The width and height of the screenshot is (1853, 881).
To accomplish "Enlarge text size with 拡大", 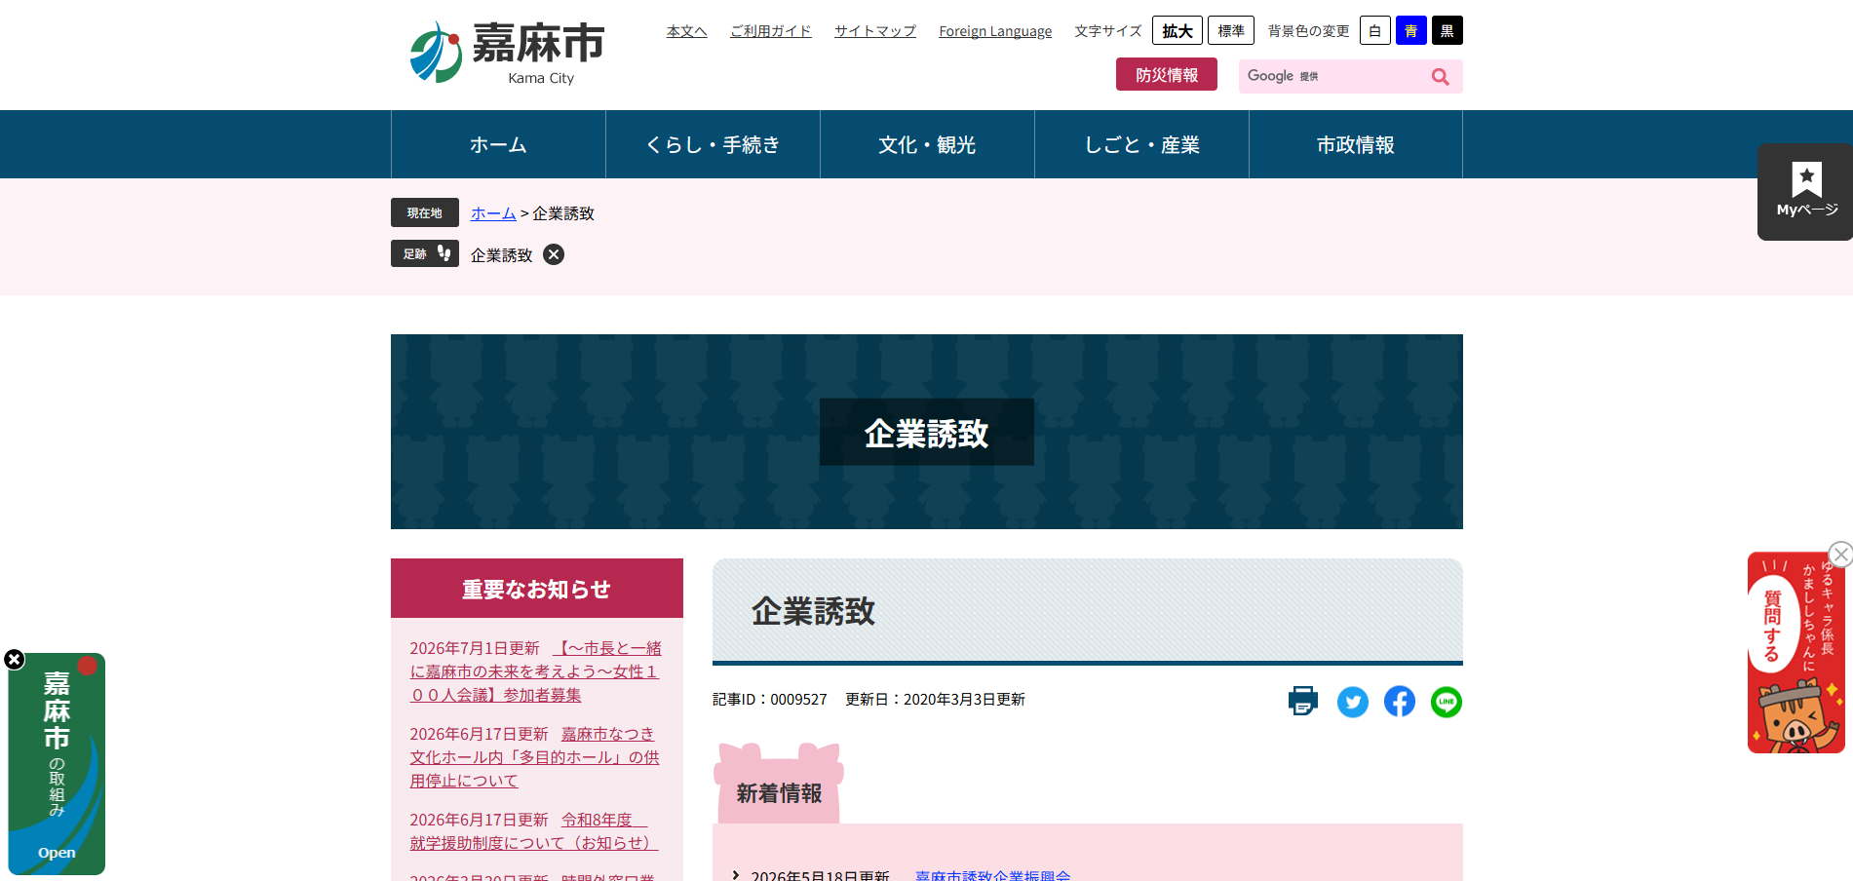I will [x=1177, y=30].
